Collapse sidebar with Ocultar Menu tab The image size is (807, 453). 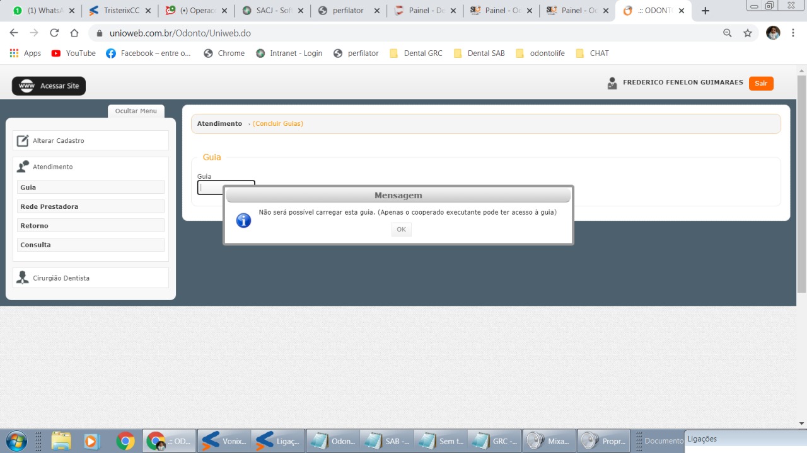[x=136, y=111]
